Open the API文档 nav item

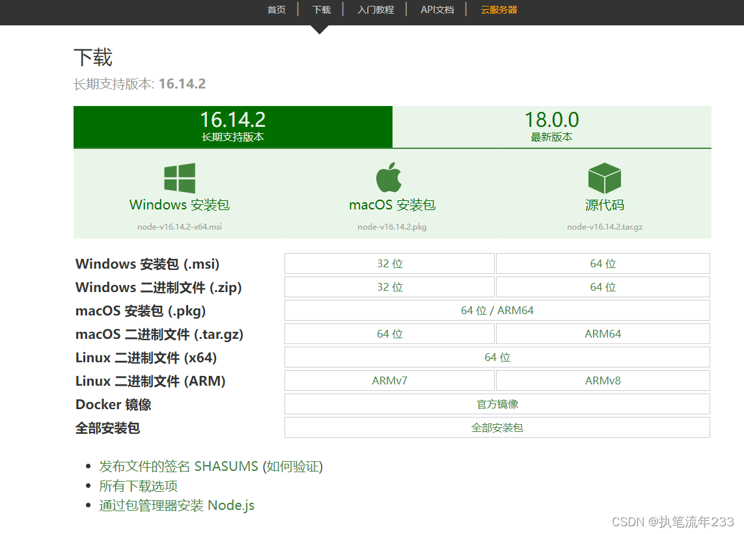[x=437, y=10]
